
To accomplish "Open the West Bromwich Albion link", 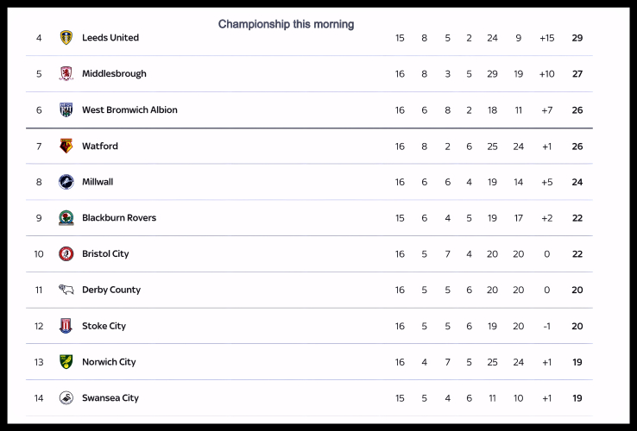I will pyautogui.click(x=129, y=110).
